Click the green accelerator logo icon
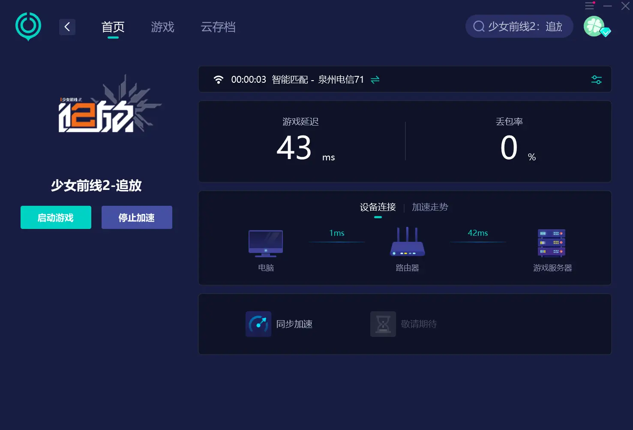The image size is (633, 430). point(28,27)
